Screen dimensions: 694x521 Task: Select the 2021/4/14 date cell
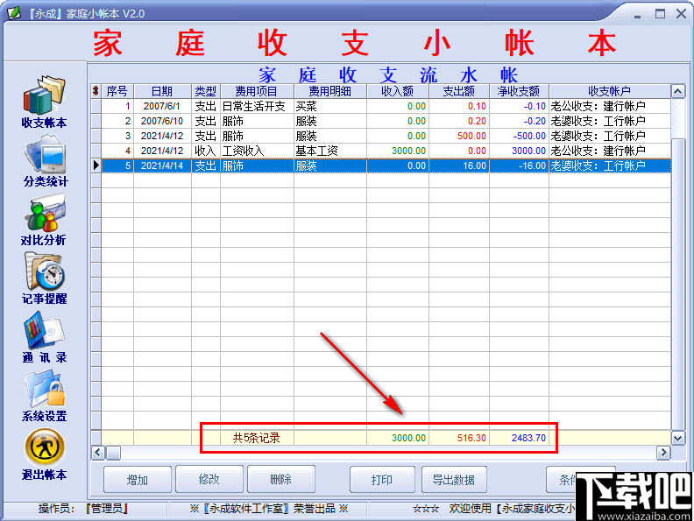pos(162,165)
